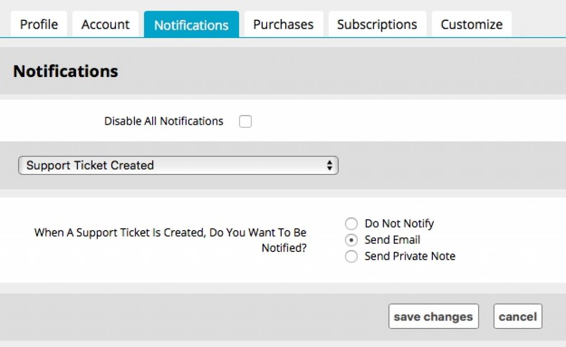The image size is (566, 347).
Task: Click the cancel button
Action: [x=517, y=316]
